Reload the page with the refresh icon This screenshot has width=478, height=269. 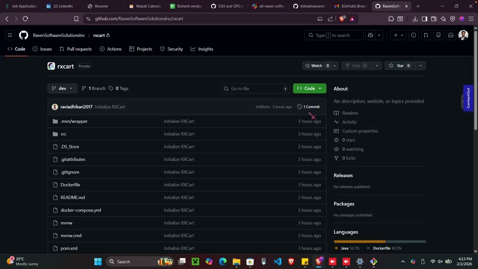point(25,19)
